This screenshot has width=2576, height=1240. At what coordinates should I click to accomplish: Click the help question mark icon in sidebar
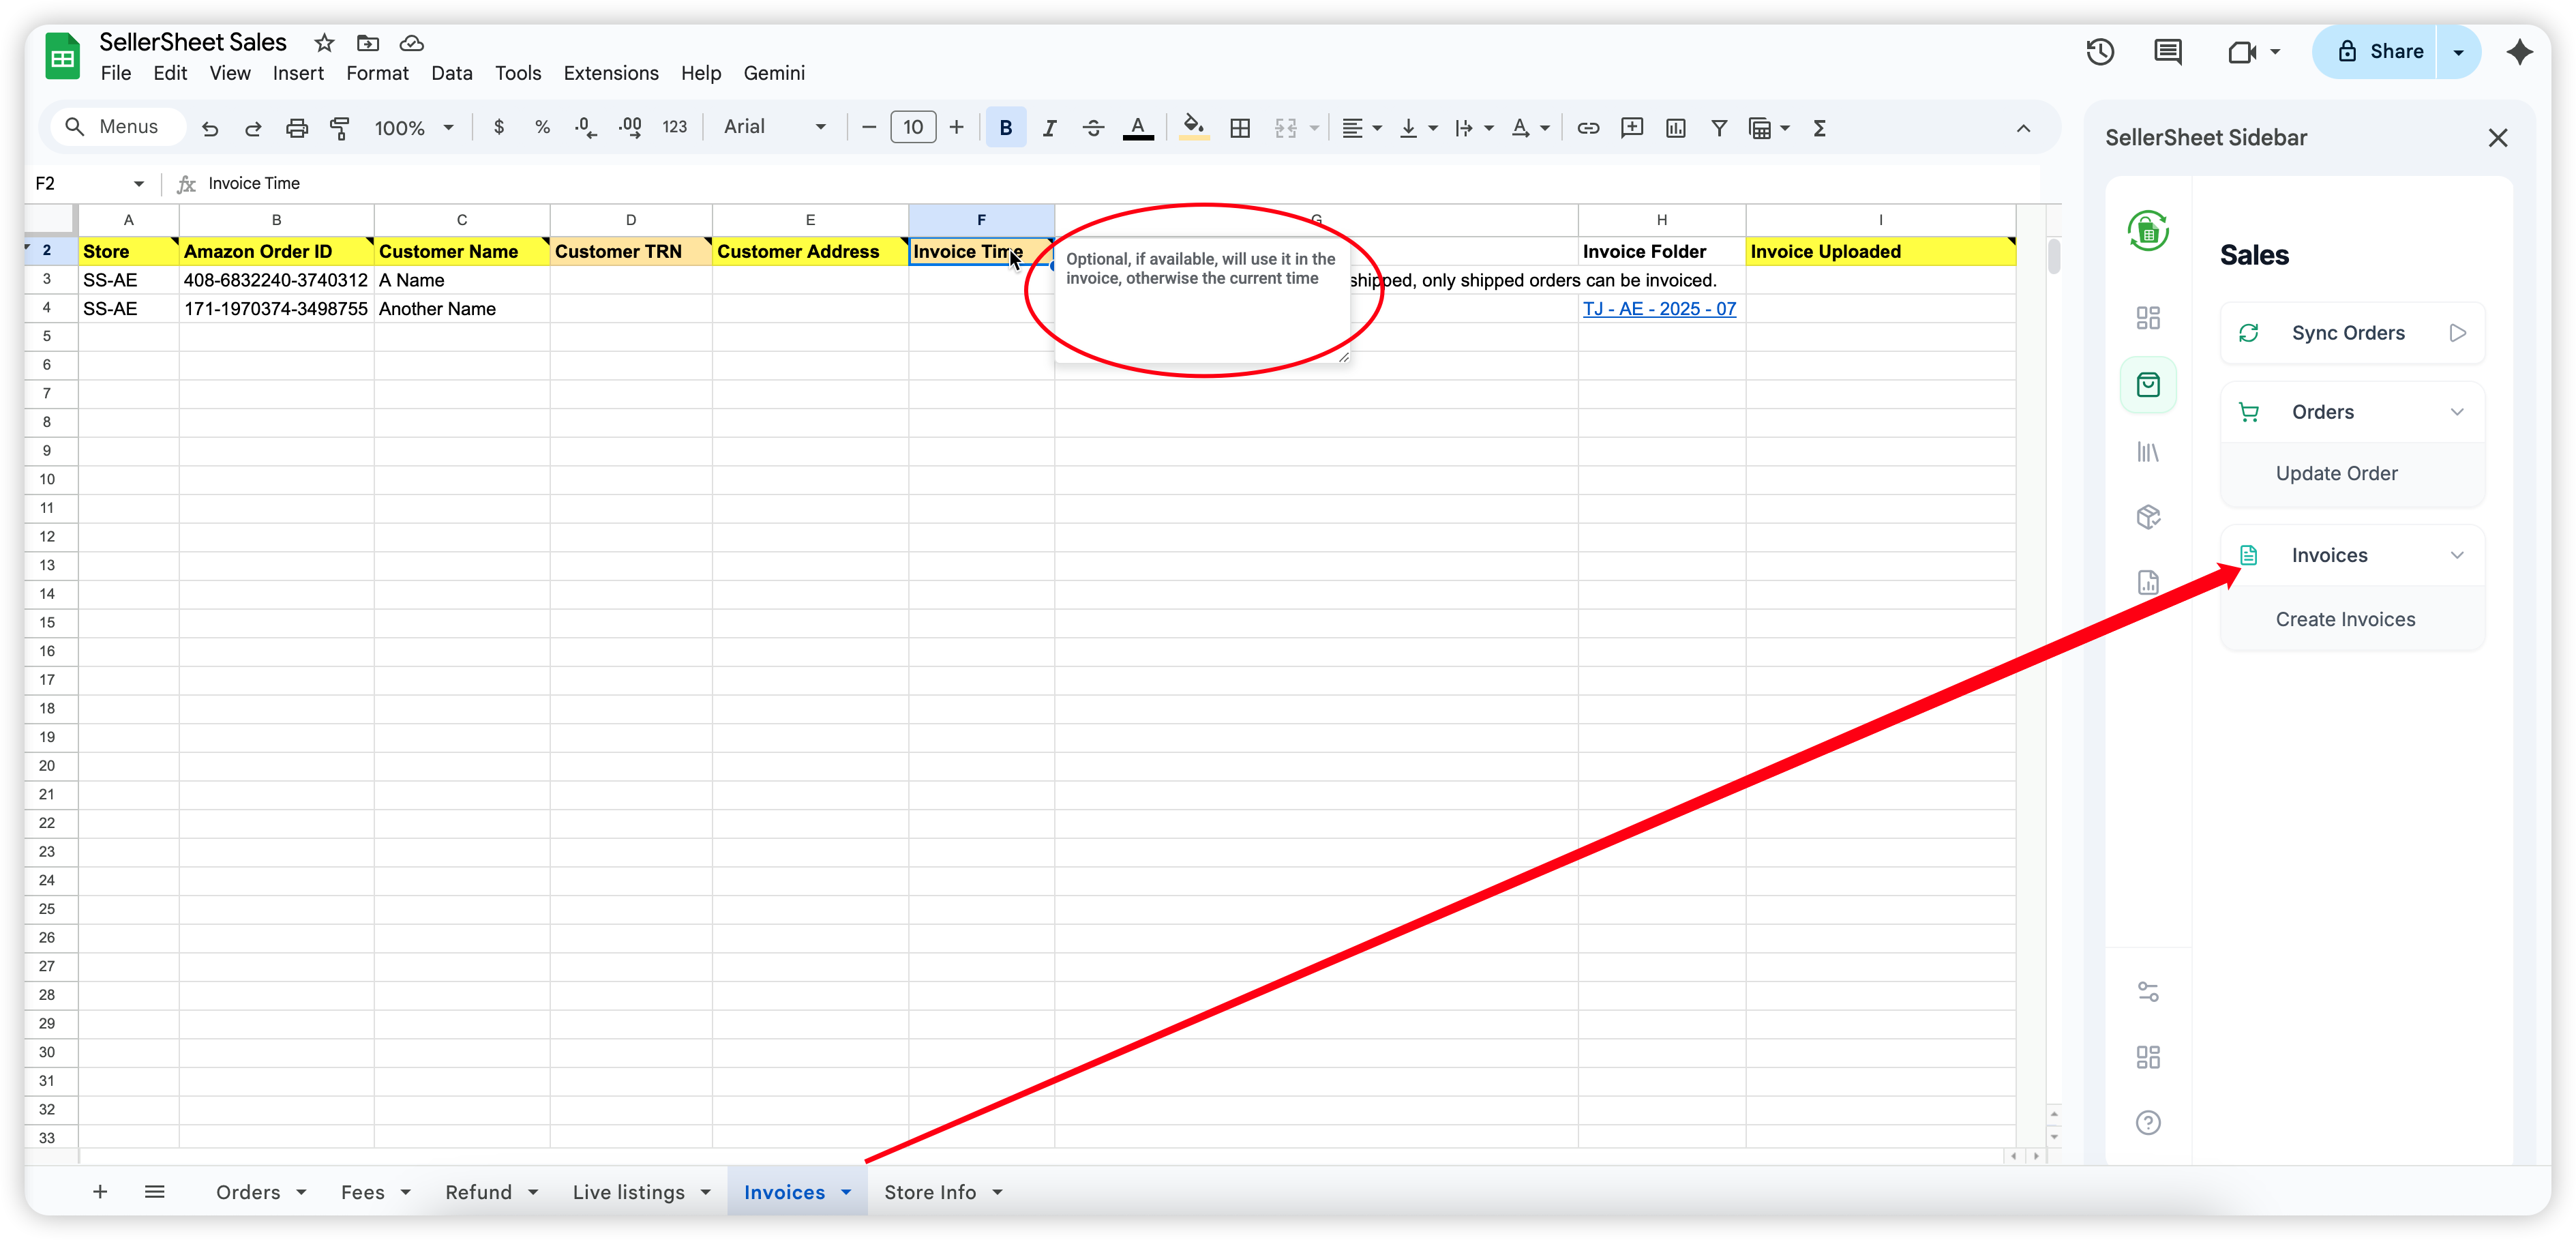(2148, 1122)
